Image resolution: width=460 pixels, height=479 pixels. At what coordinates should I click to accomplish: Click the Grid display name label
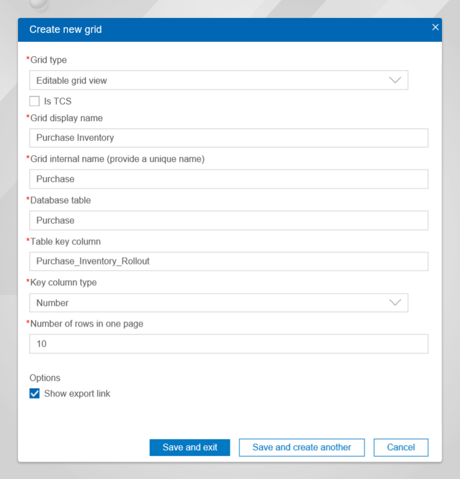click(x=66, y=118)
